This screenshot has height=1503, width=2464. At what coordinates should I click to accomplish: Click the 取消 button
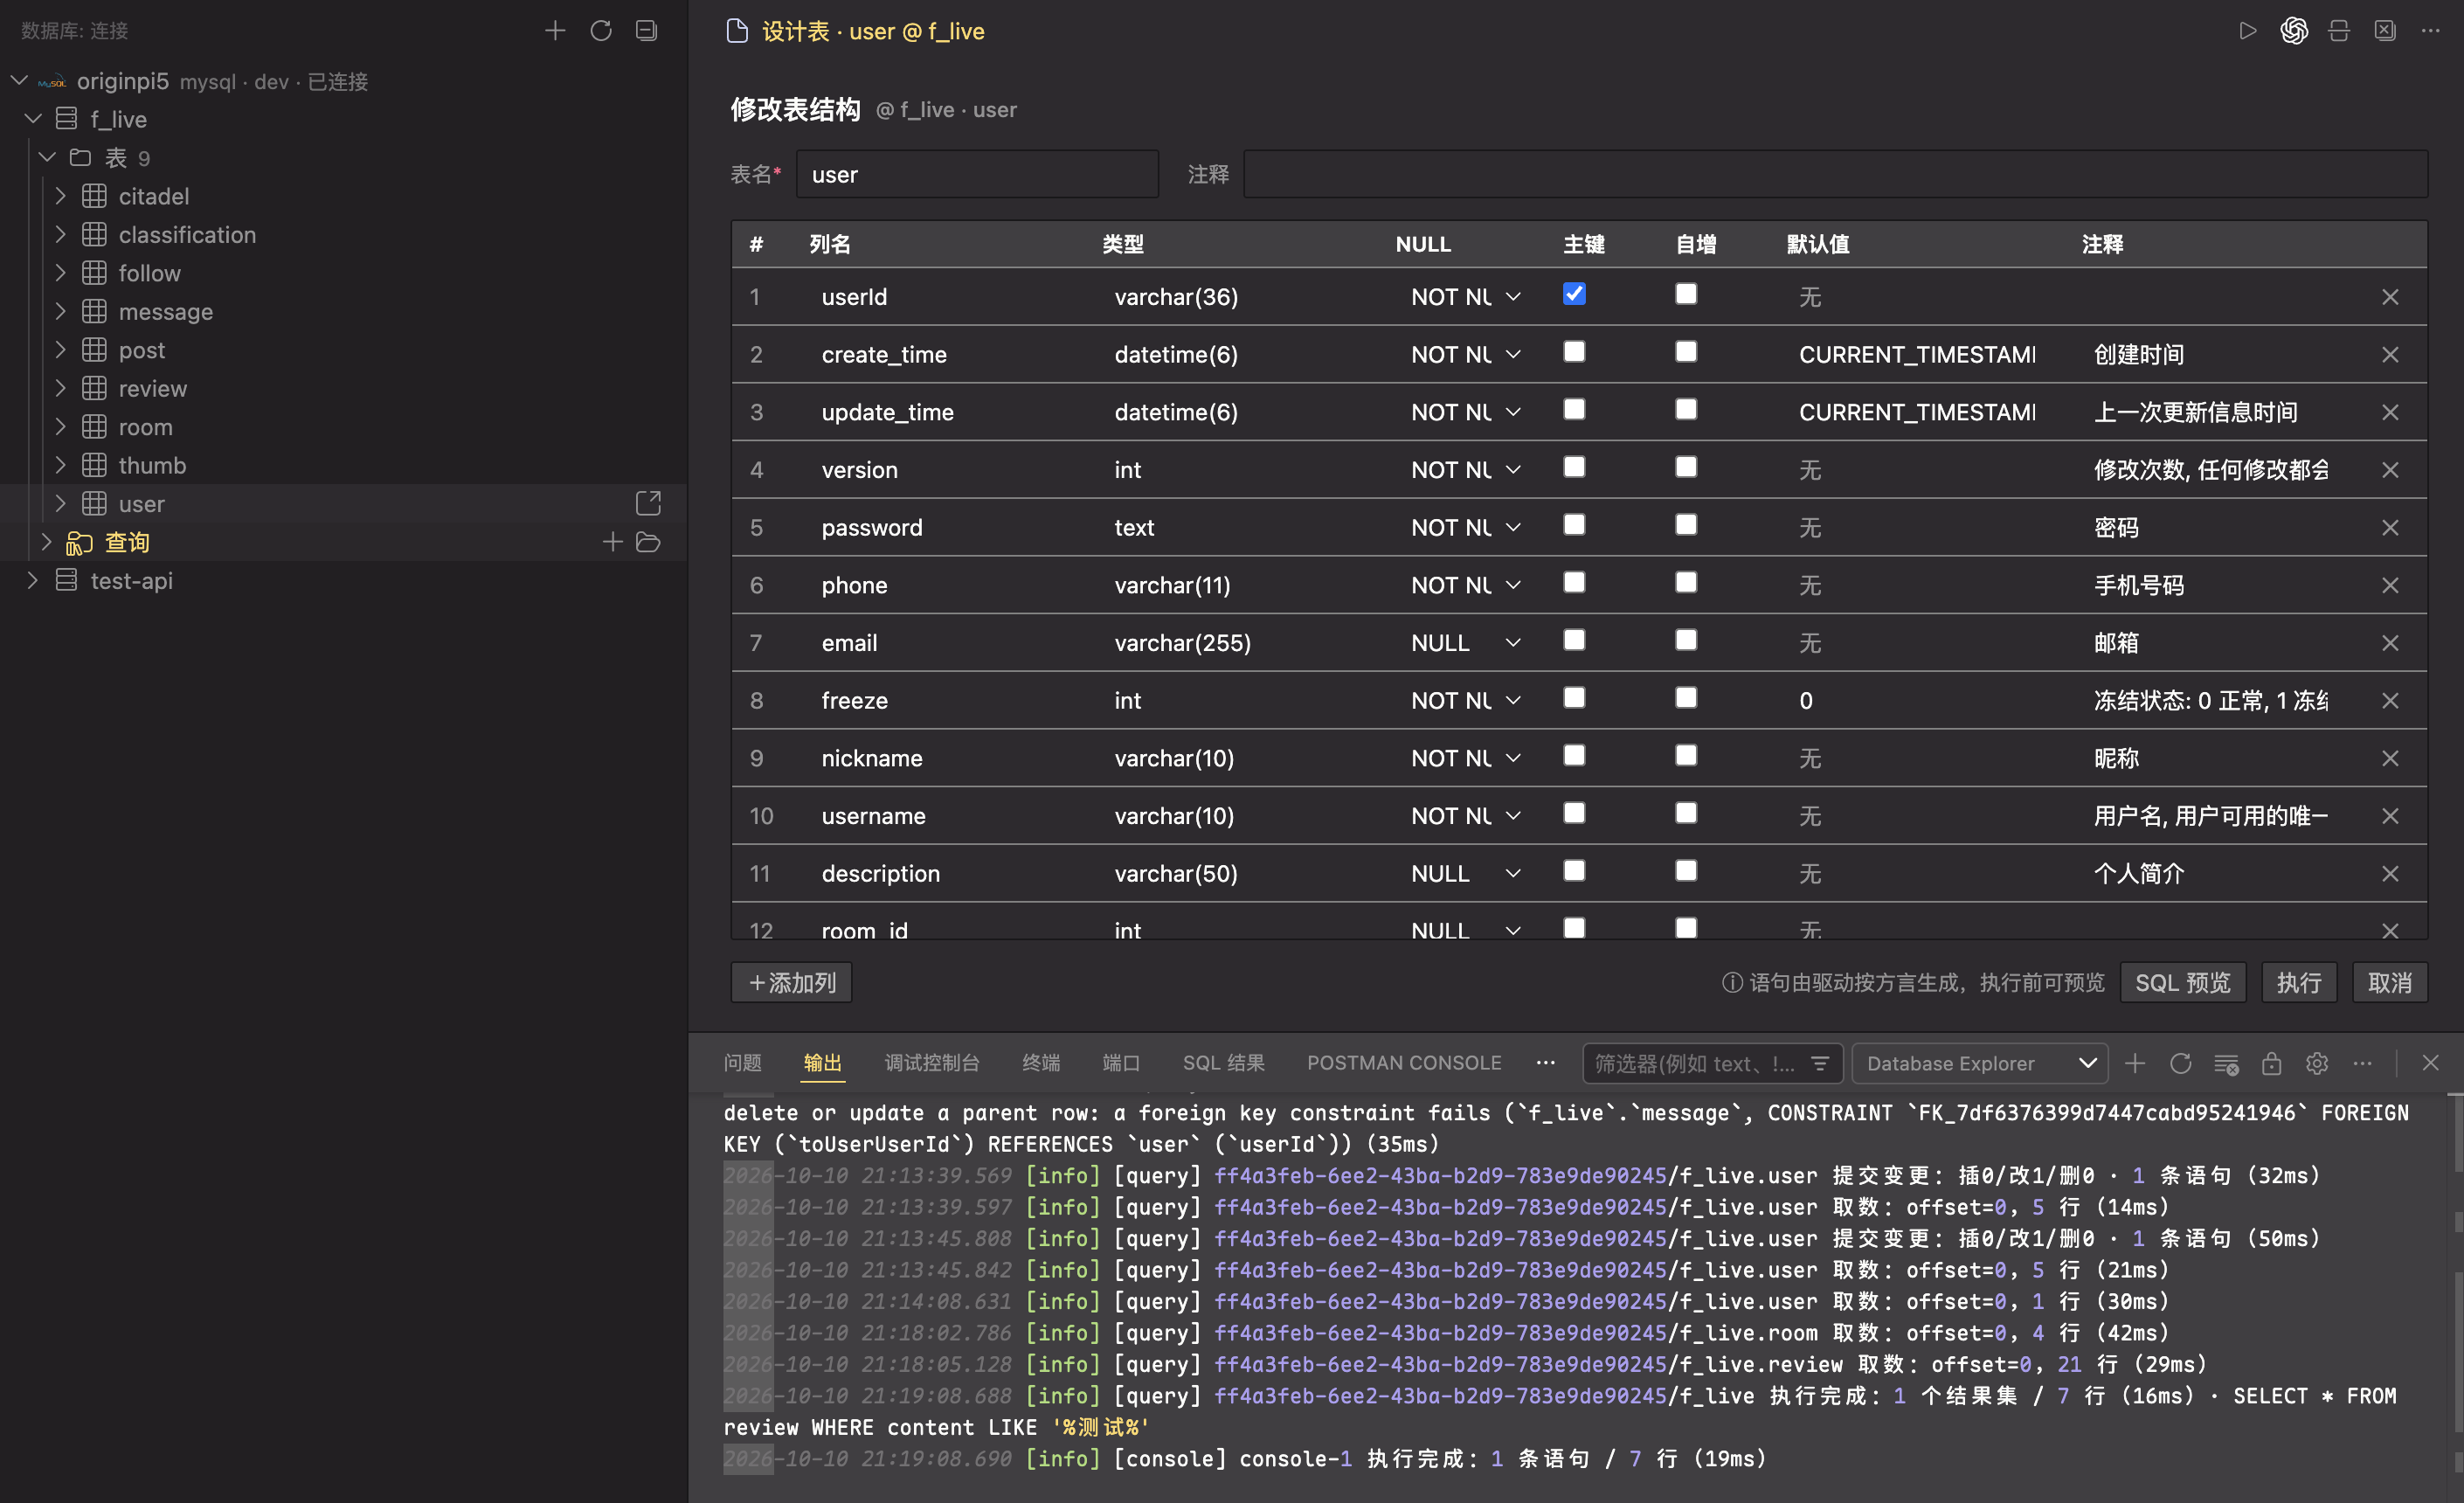click(x=2390, y=983)
